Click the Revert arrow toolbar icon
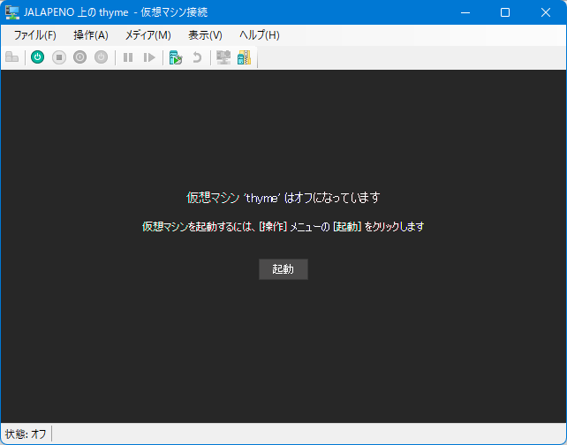The height and width of the screenshot is (445, 567). pos(197,57)
